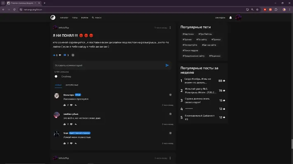Focus the 'Оставить комментарий' input field
Viewport: 293px width, 164px height.
pyautogui.click(x=109, y=65)
